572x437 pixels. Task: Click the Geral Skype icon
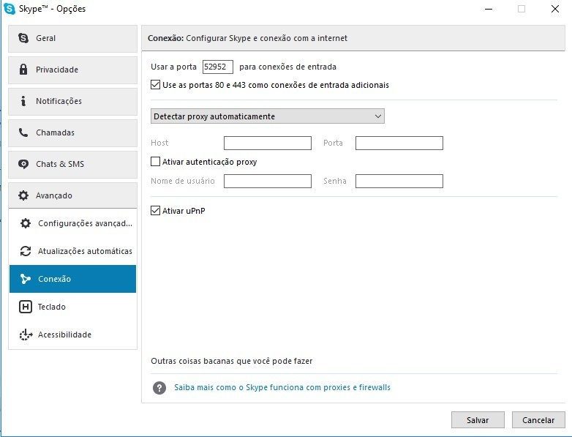(x=23, y=38)
